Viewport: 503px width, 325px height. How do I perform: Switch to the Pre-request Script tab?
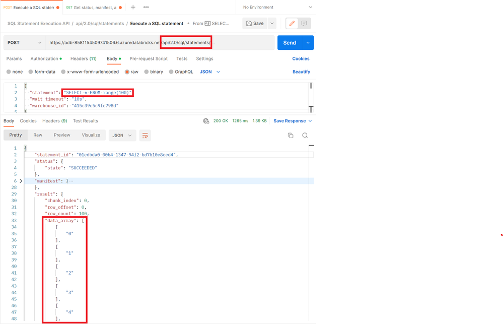(x=148, y=59)
